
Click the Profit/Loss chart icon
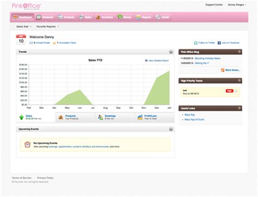click(140, 117)
